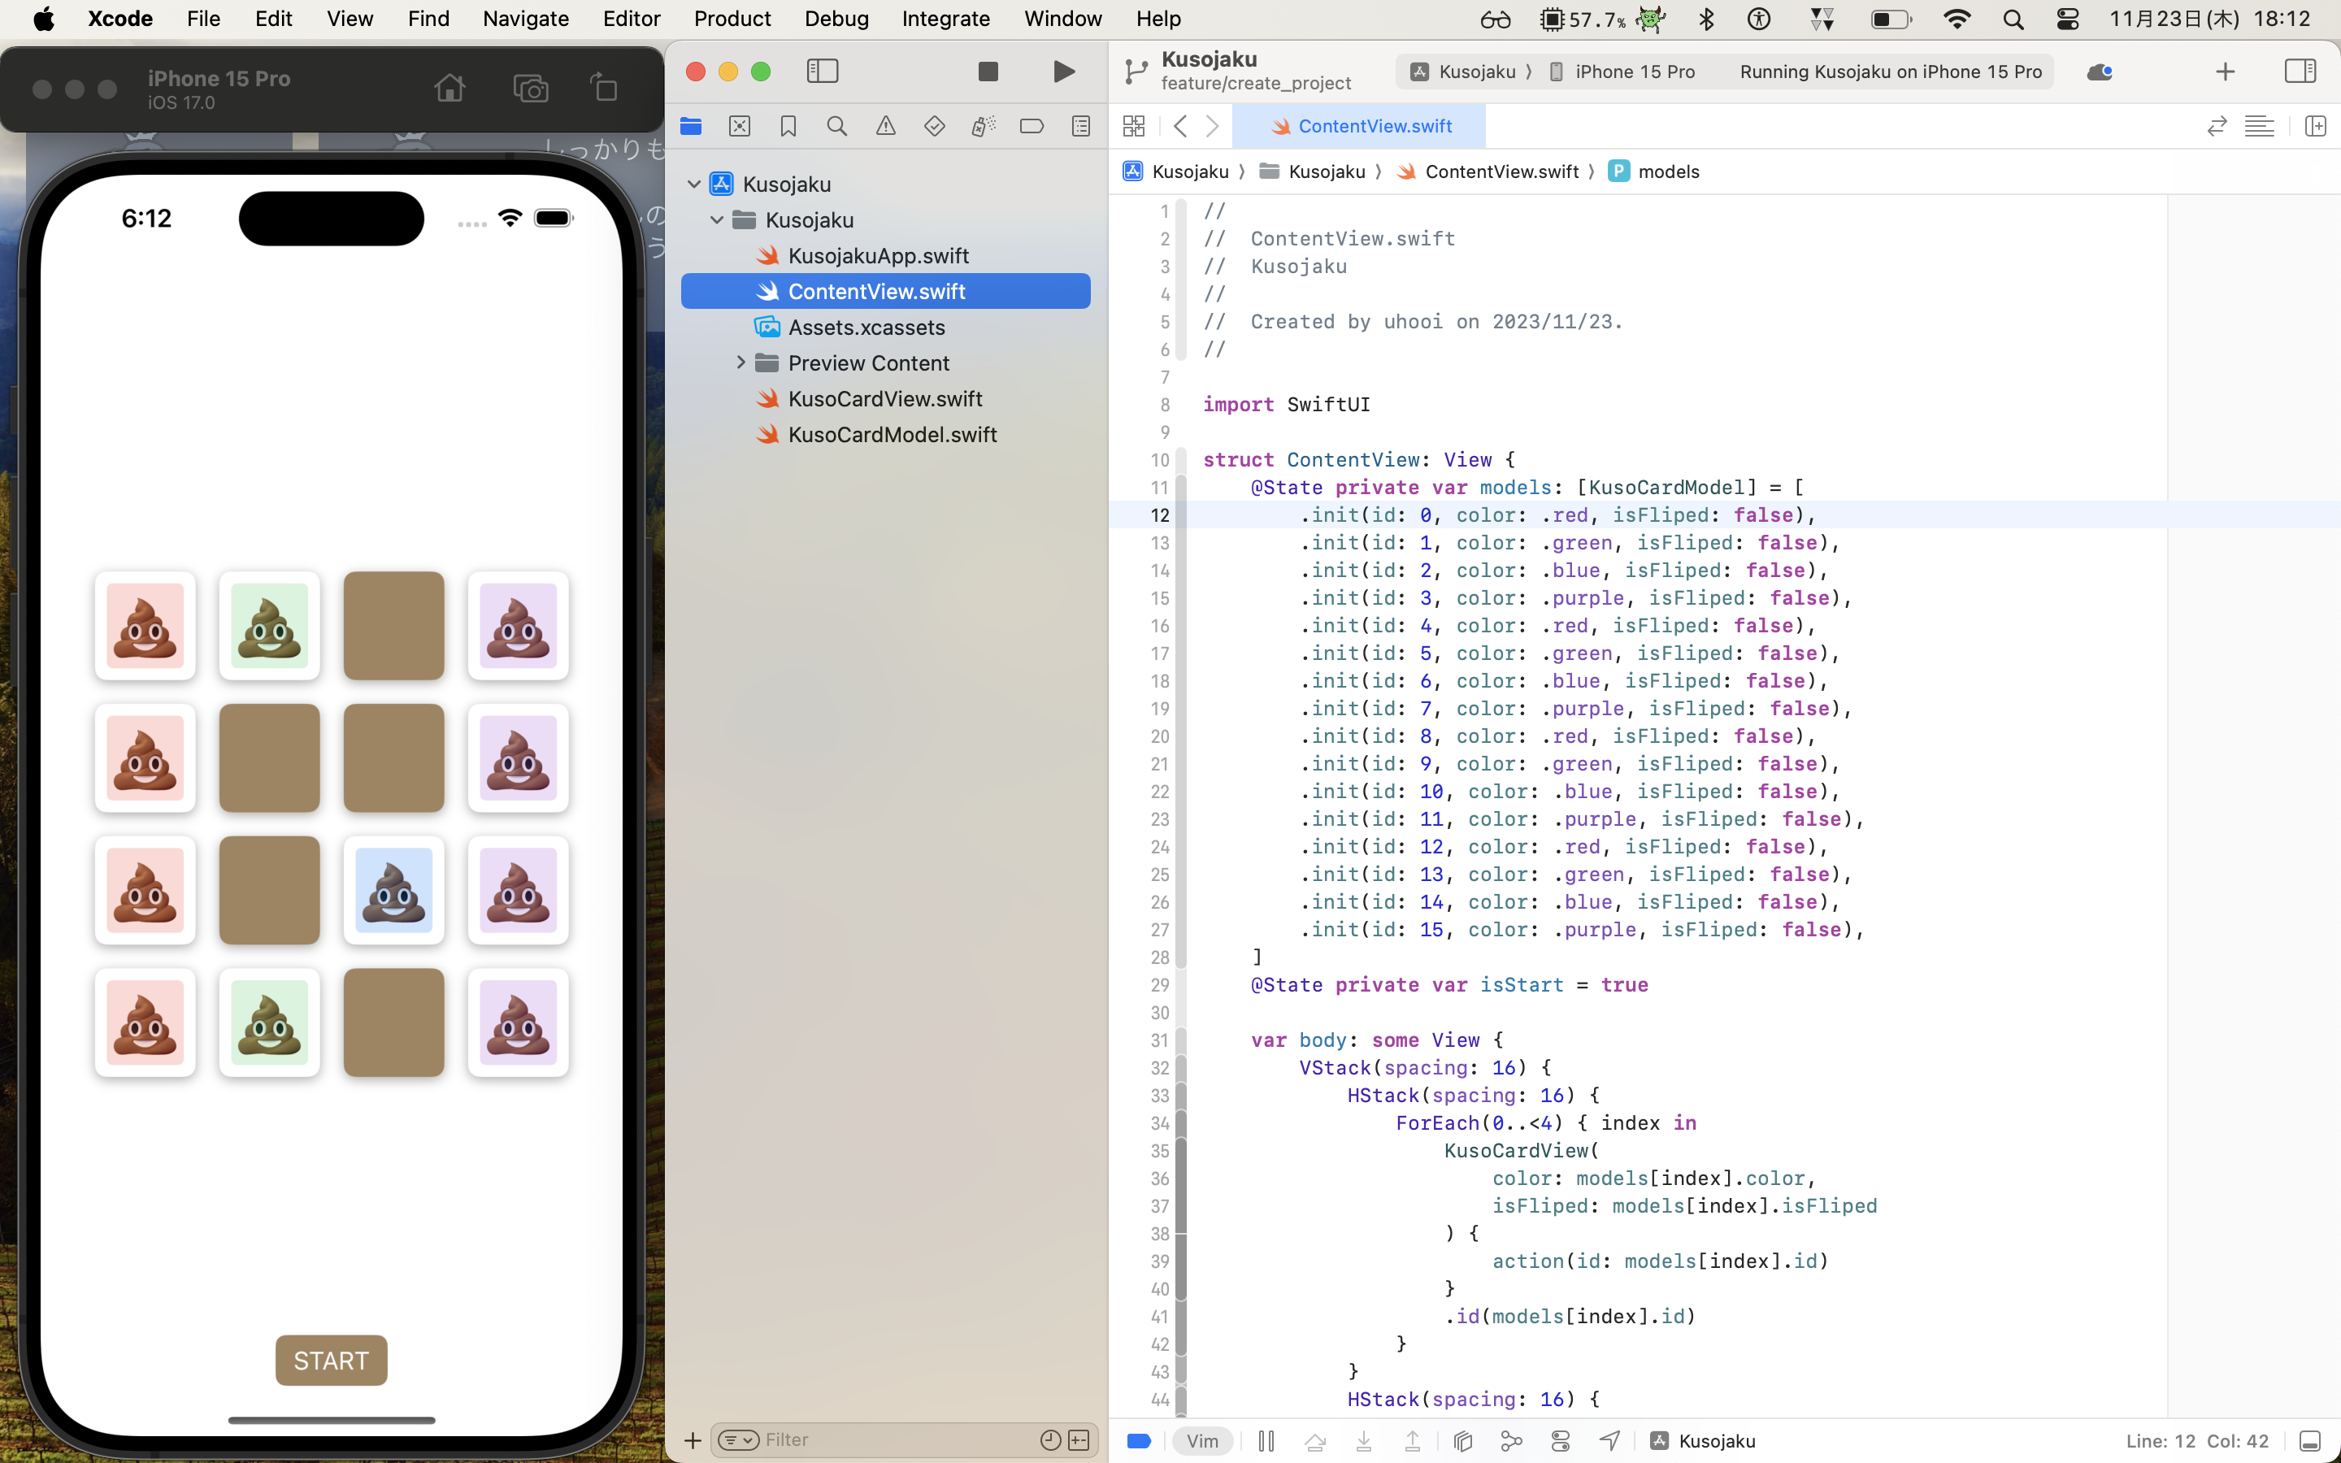Open the Breakpoint navigator icon

point(1032,127)
